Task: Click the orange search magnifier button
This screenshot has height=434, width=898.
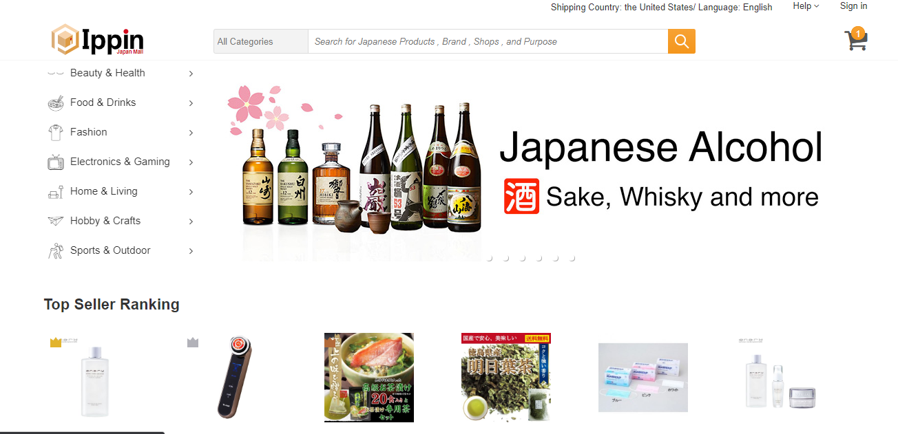Action: 681,41
